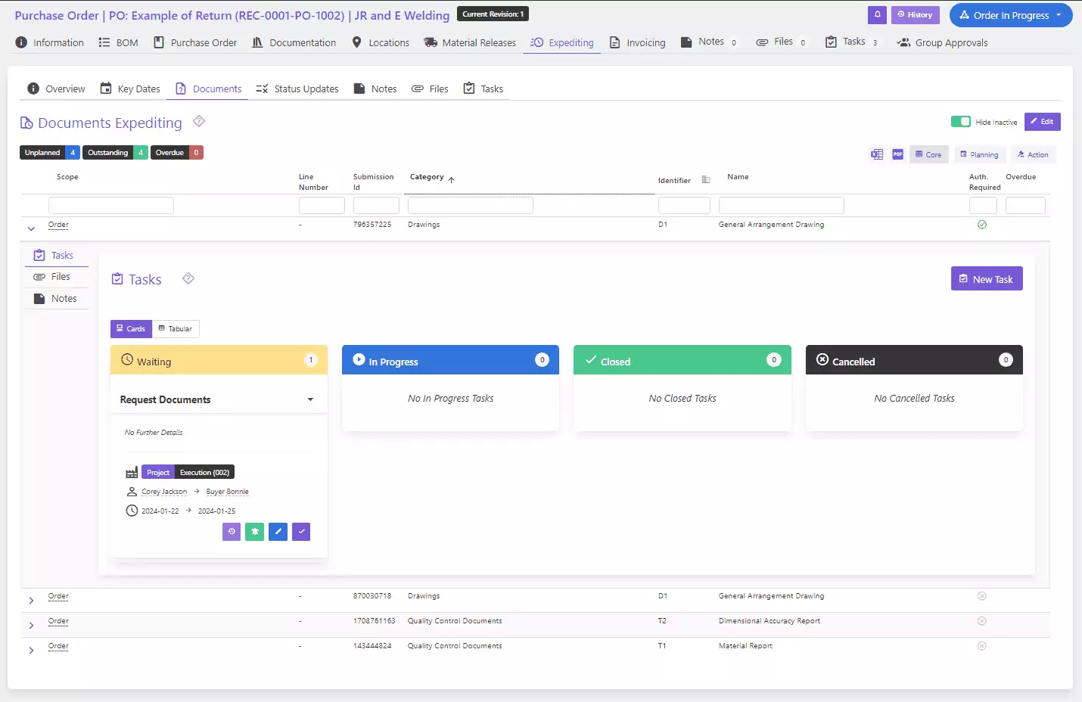Open the Expediting main tab
The width and height of the screenshot is (1082, 702).
562,42
